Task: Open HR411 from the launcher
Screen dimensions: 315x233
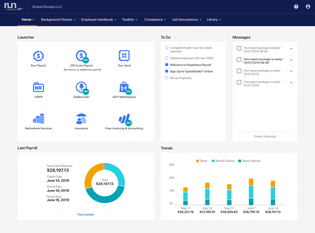Action: (38, 87)
